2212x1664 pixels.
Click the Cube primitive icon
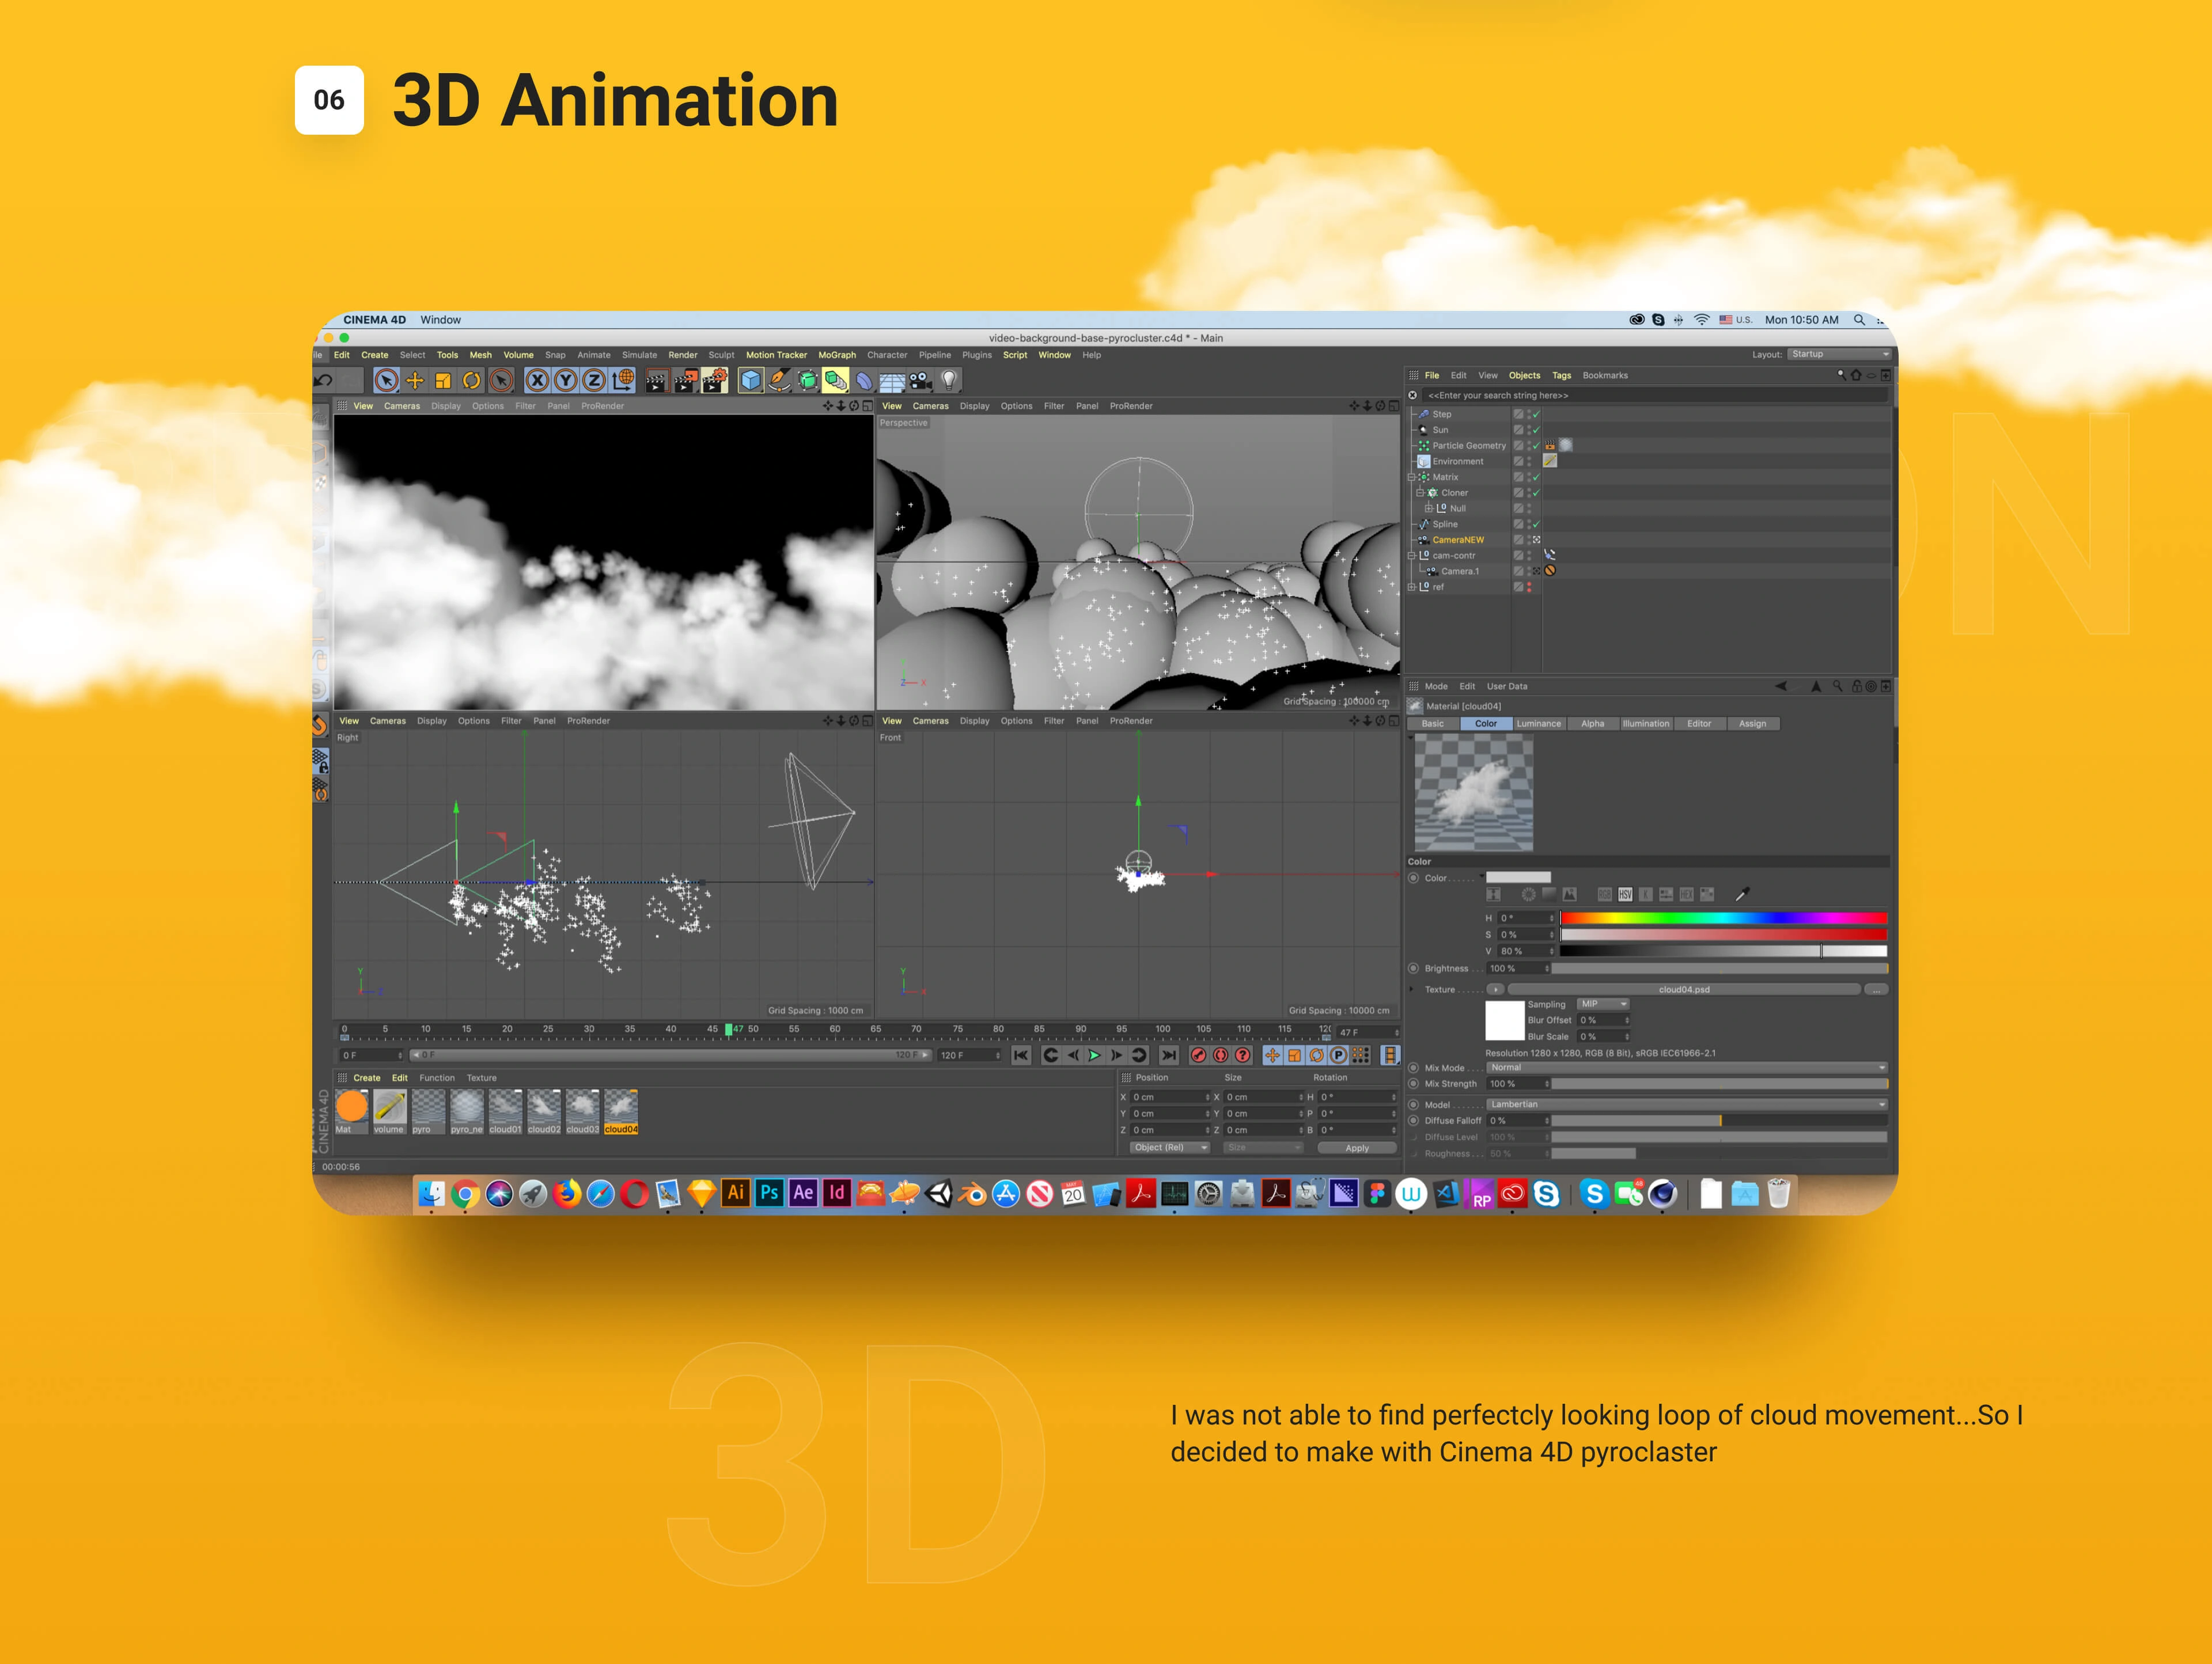pos(750,380)
